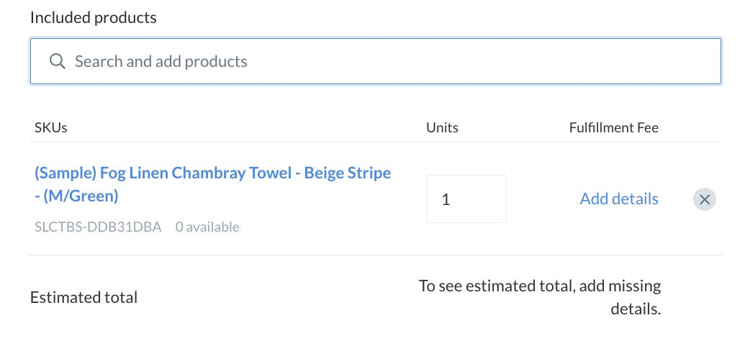Screen dimensions: 750x341
Task: Click Add details under Fulfillment Fee
Action: pos(619,199)
